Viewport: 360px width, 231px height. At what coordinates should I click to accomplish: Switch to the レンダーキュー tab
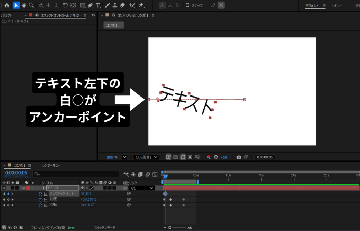tap(51, 165)
